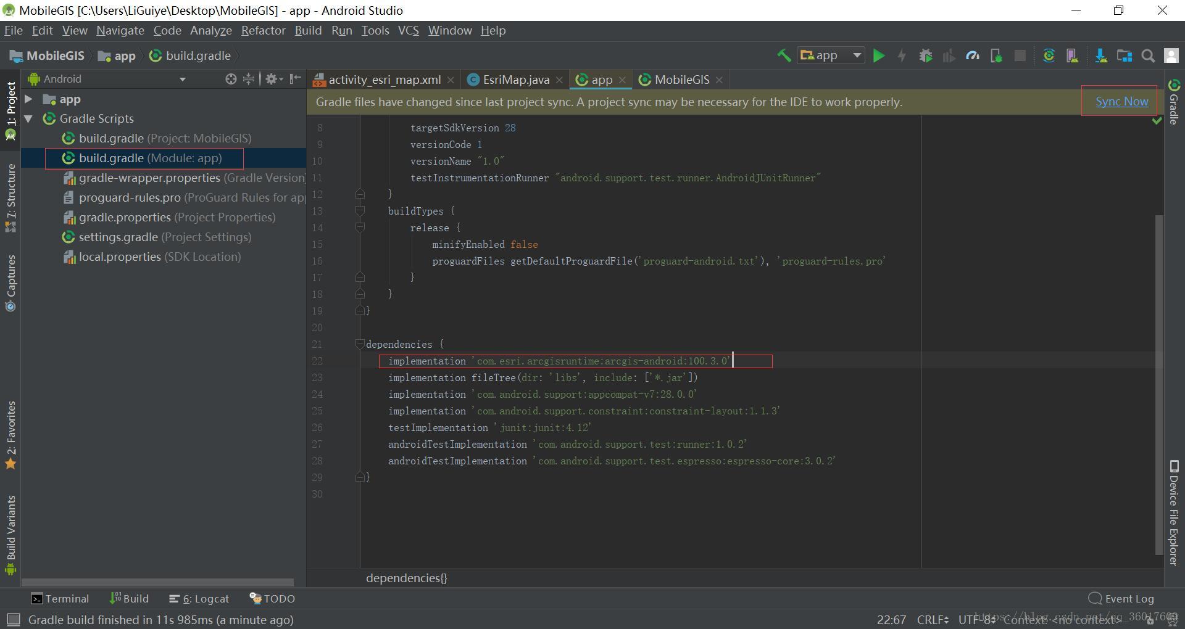Screen dimensions: 1185x629
Task: Collapse the Gradle Scripts tree node
Action: (x=28, y=118)
